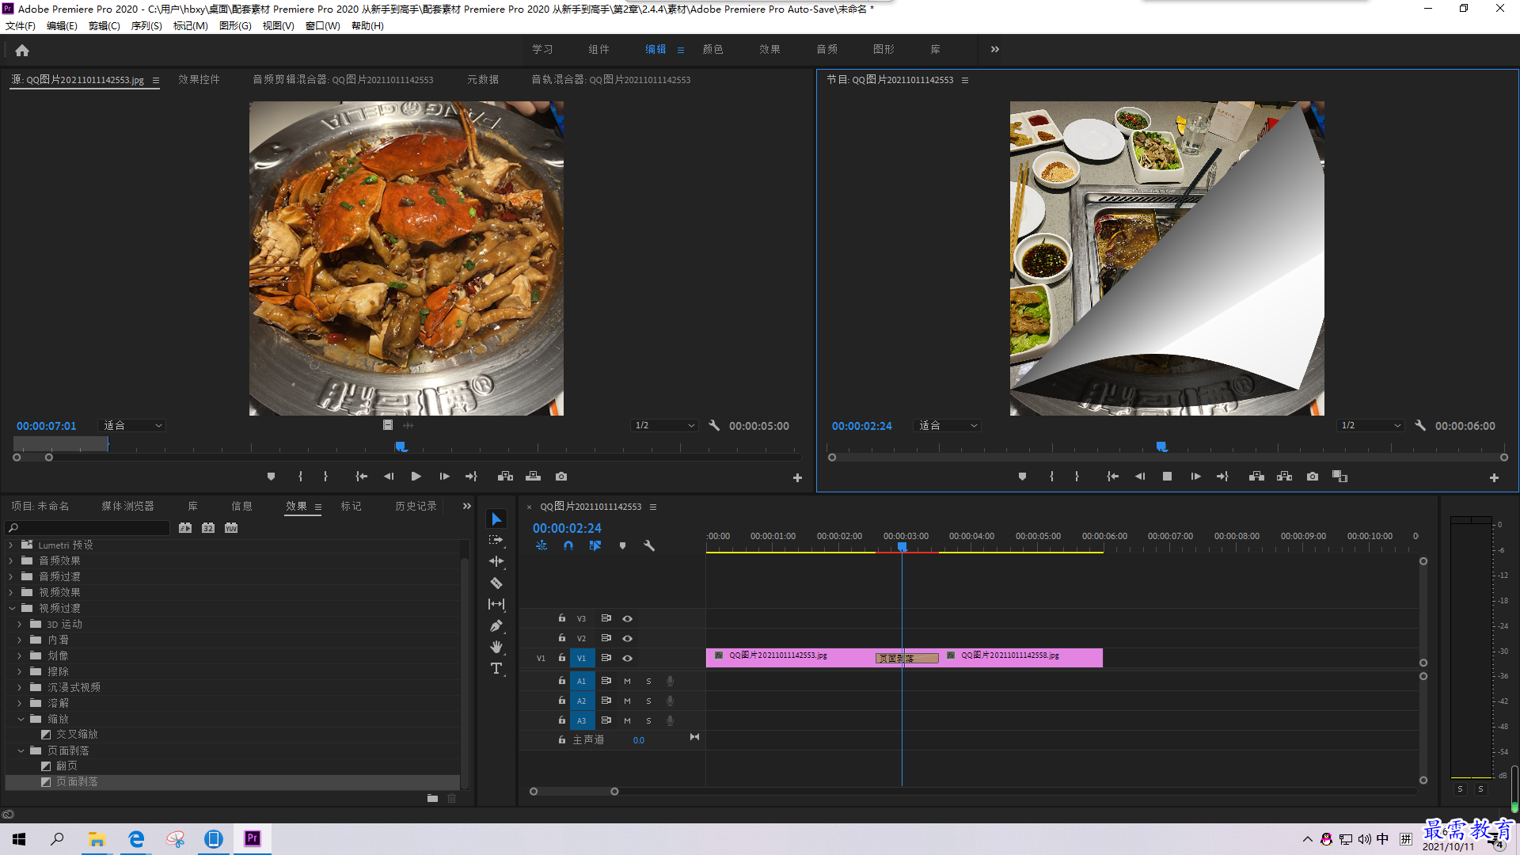
Task: Click Program monitor playhead marker
Action: (1161, 447)
